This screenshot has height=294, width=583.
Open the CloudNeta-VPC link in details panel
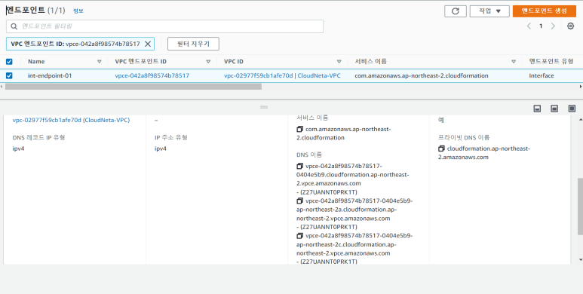click(71, 121)
